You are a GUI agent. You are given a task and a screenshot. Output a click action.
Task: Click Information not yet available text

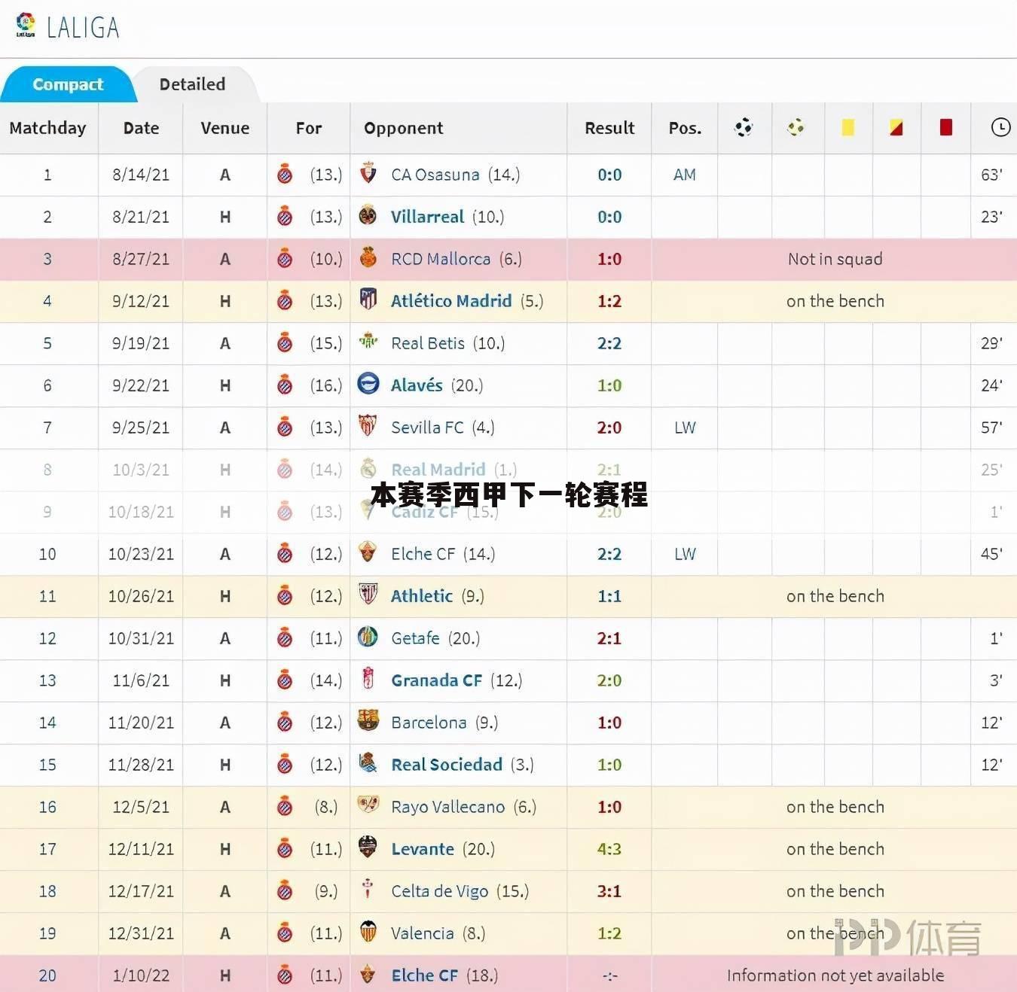click(x=835, y=975)
